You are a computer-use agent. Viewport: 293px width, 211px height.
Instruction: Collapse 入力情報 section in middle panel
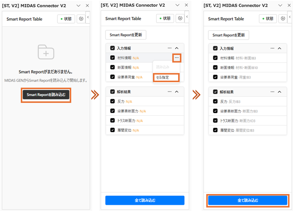pos(177,48)
